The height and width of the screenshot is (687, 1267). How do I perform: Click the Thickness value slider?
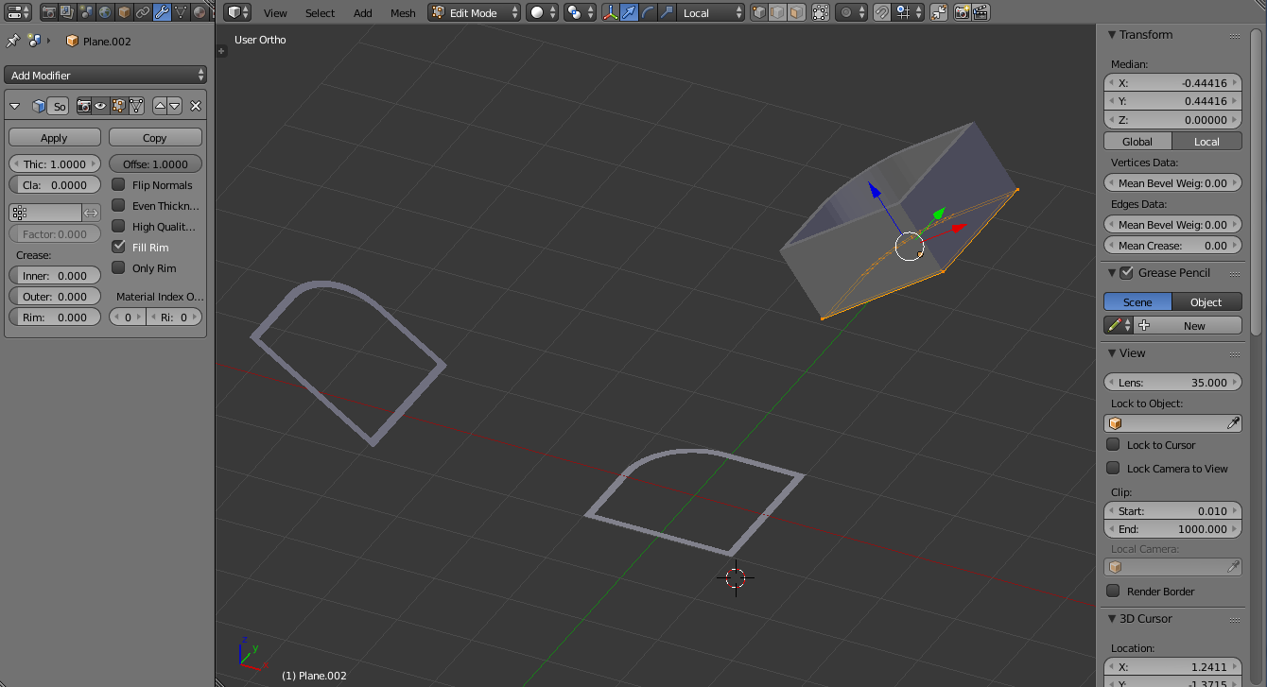pyautogui.click(x=54, y=163)
